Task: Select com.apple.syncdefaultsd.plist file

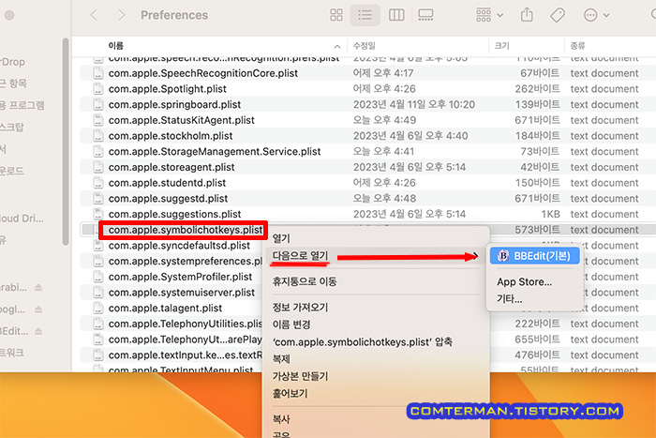Action: (x=179, y=246)
